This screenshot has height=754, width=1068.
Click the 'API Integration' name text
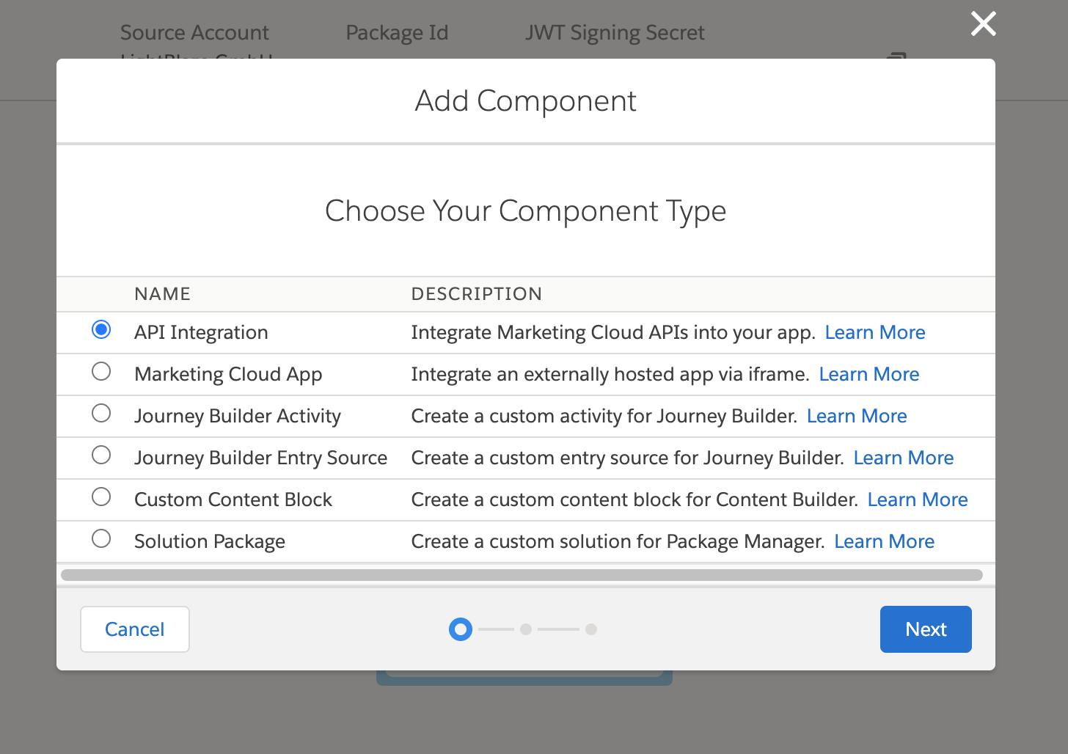click(x=201, y=332)
